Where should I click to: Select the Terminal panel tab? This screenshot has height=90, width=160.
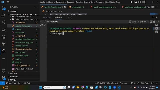(x=58, y=18)
